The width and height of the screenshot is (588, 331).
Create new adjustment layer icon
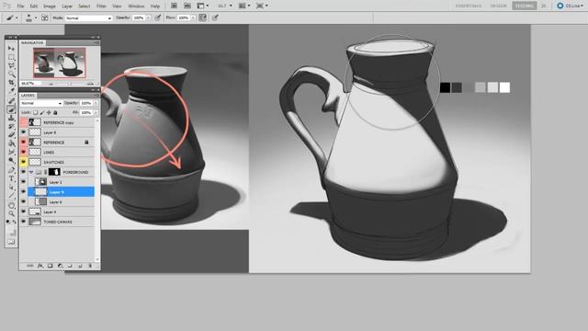click(60, 266)
